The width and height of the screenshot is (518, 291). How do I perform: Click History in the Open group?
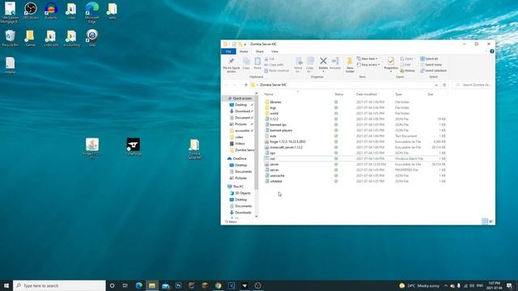point(407,70)
